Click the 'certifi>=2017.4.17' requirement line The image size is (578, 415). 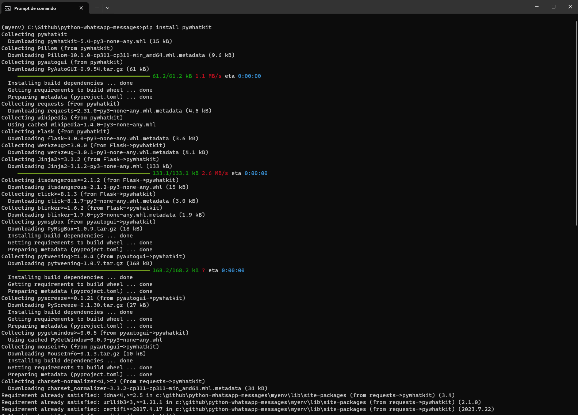[248, 409]
